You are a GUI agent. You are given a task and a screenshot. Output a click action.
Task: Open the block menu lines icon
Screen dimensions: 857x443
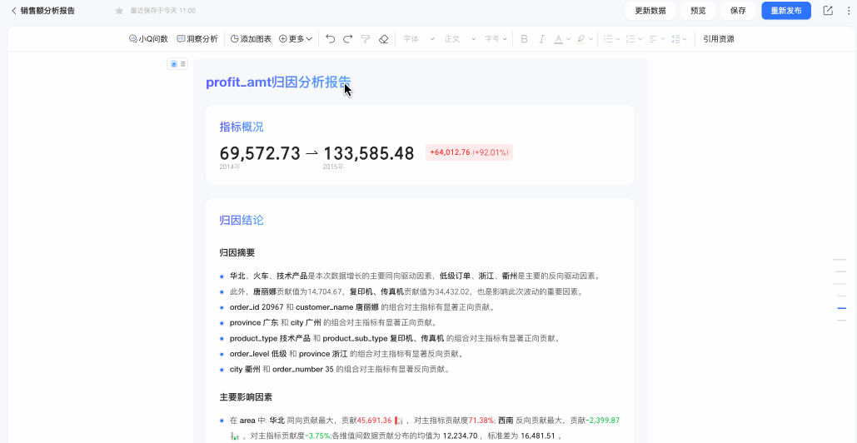[183, 64]
